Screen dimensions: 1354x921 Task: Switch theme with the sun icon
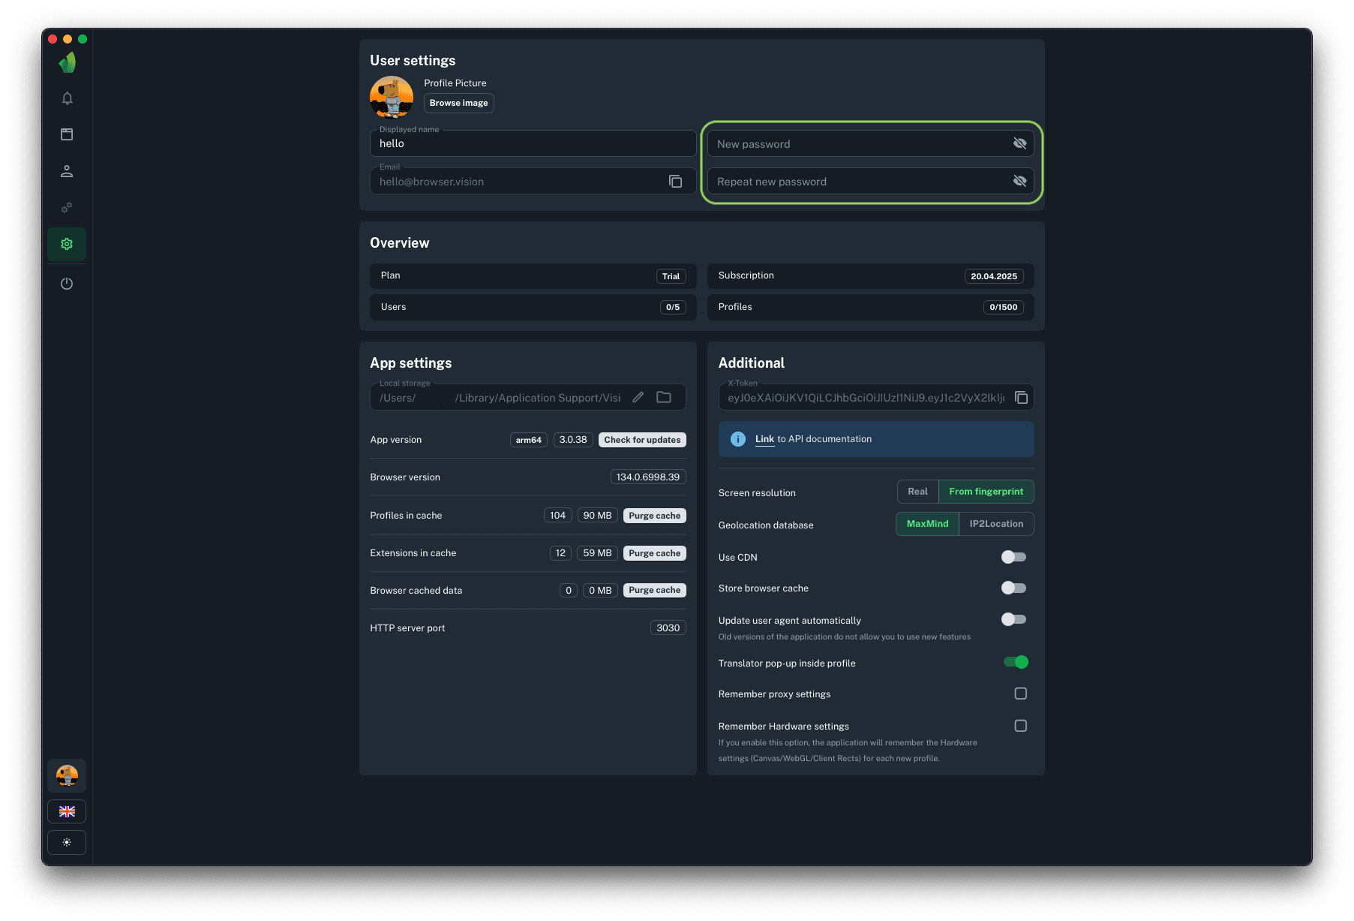(67, 842)
